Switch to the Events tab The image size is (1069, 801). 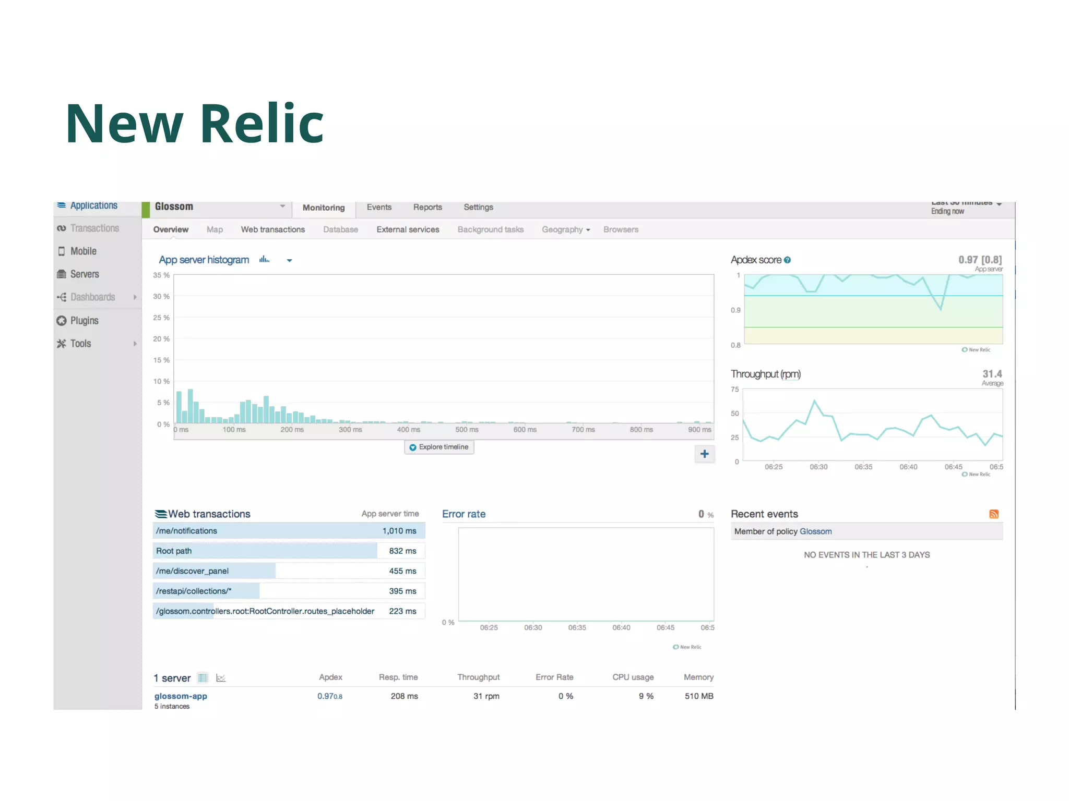coord(379,207)
